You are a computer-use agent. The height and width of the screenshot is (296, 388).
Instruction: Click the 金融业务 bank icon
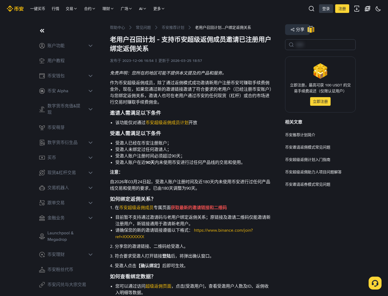click(42, 218)
